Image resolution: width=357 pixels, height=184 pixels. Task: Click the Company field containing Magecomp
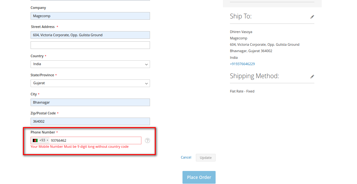[x=90, y=16]
